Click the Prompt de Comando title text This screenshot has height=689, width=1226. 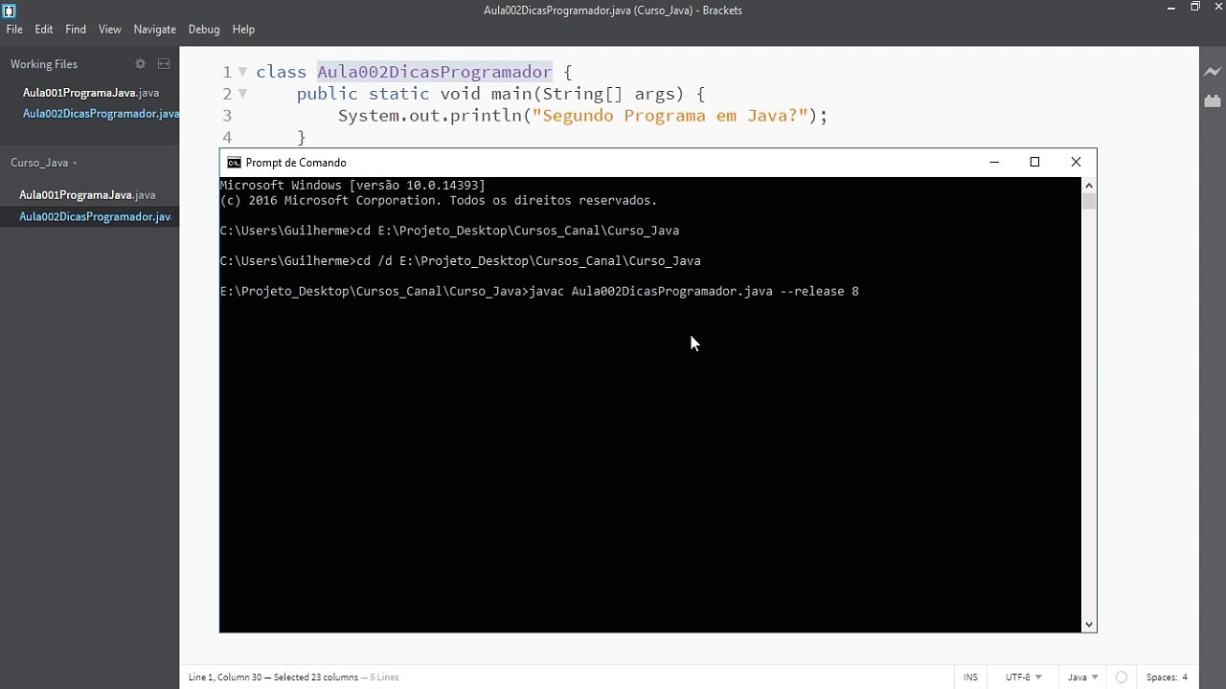click(296, 163)
